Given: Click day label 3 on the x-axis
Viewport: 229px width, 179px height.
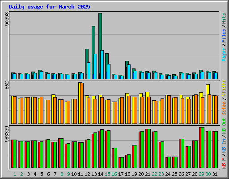Looking at the screenshot, I should point(28,174).
